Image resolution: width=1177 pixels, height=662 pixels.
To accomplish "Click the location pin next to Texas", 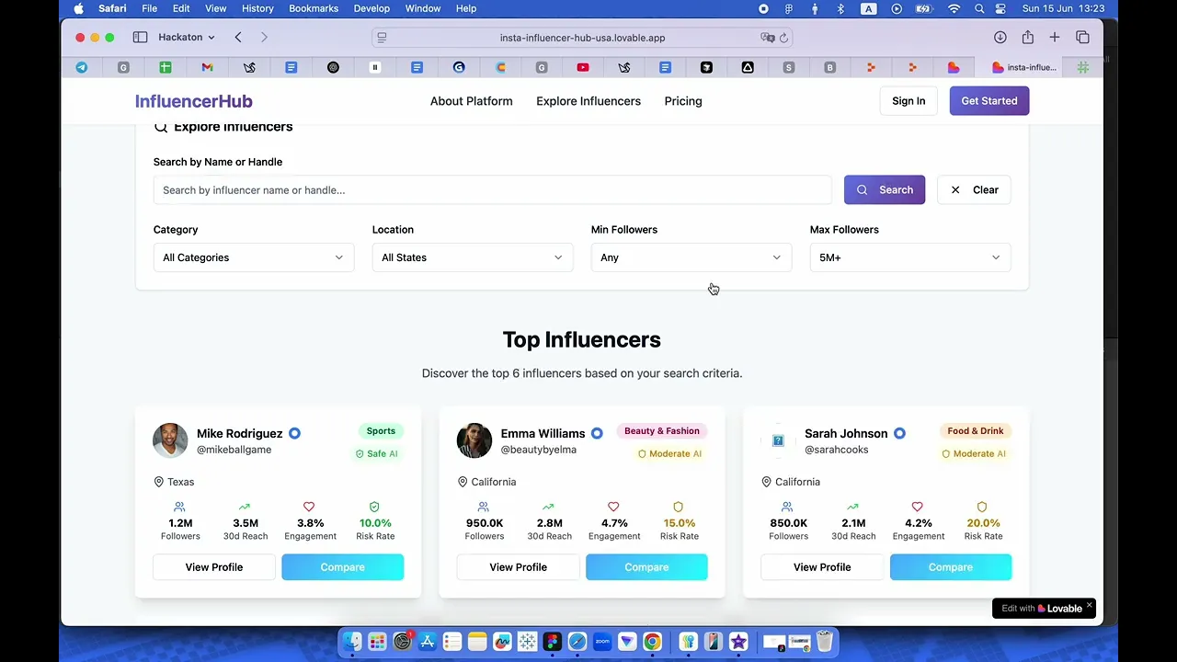I will [158, 482].
